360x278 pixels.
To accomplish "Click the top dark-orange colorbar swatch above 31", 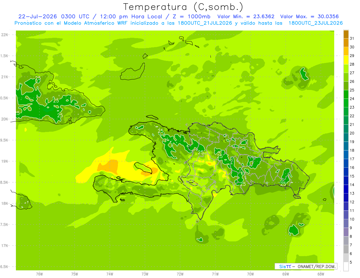I will coord(346,34).
